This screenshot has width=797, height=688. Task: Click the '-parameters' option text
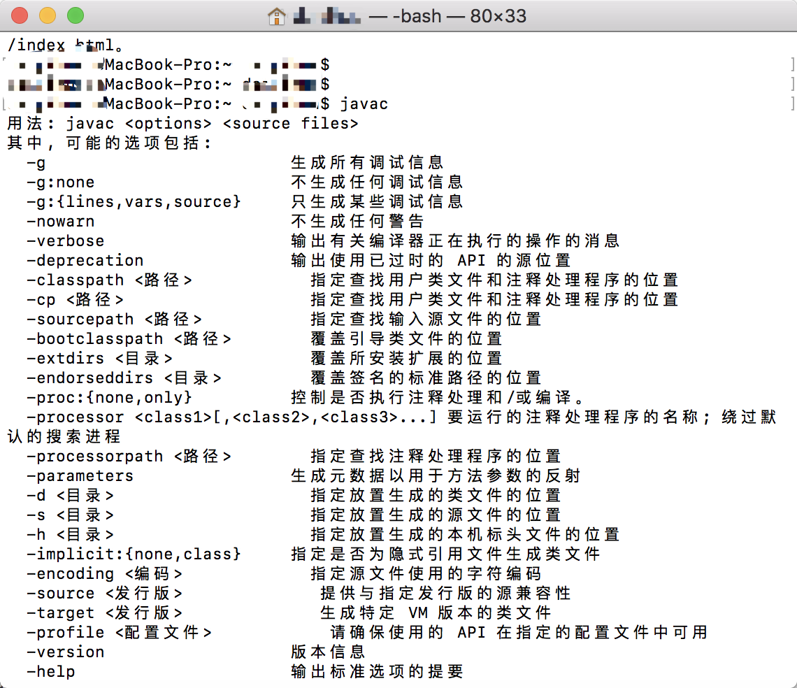click(80, 476)
